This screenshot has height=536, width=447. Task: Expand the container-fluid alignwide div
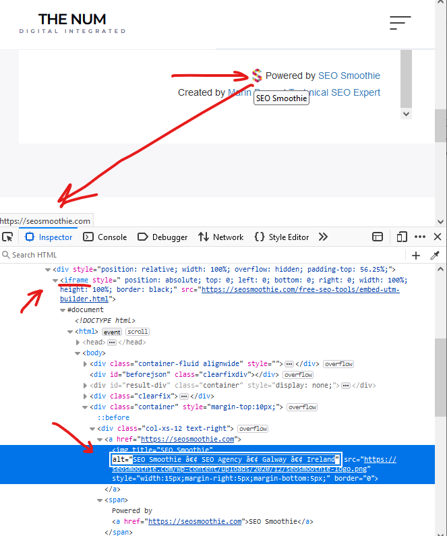click(85, 364)
